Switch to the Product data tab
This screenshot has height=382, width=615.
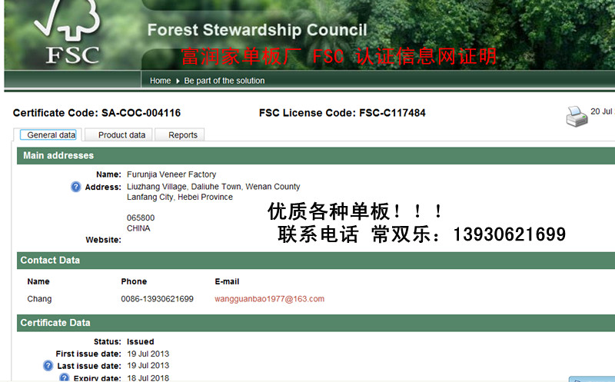pos(121,135)
